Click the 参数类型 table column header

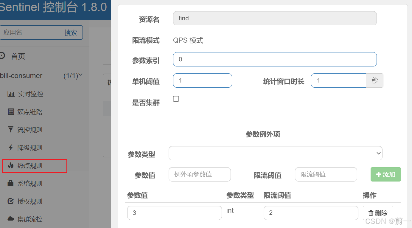[x=240, y=195]
